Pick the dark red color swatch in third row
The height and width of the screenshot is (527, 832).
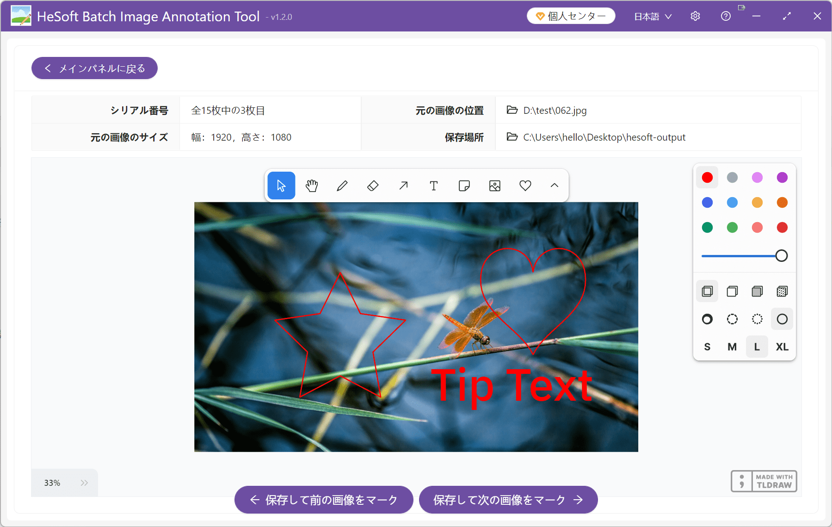click(782, 228)
